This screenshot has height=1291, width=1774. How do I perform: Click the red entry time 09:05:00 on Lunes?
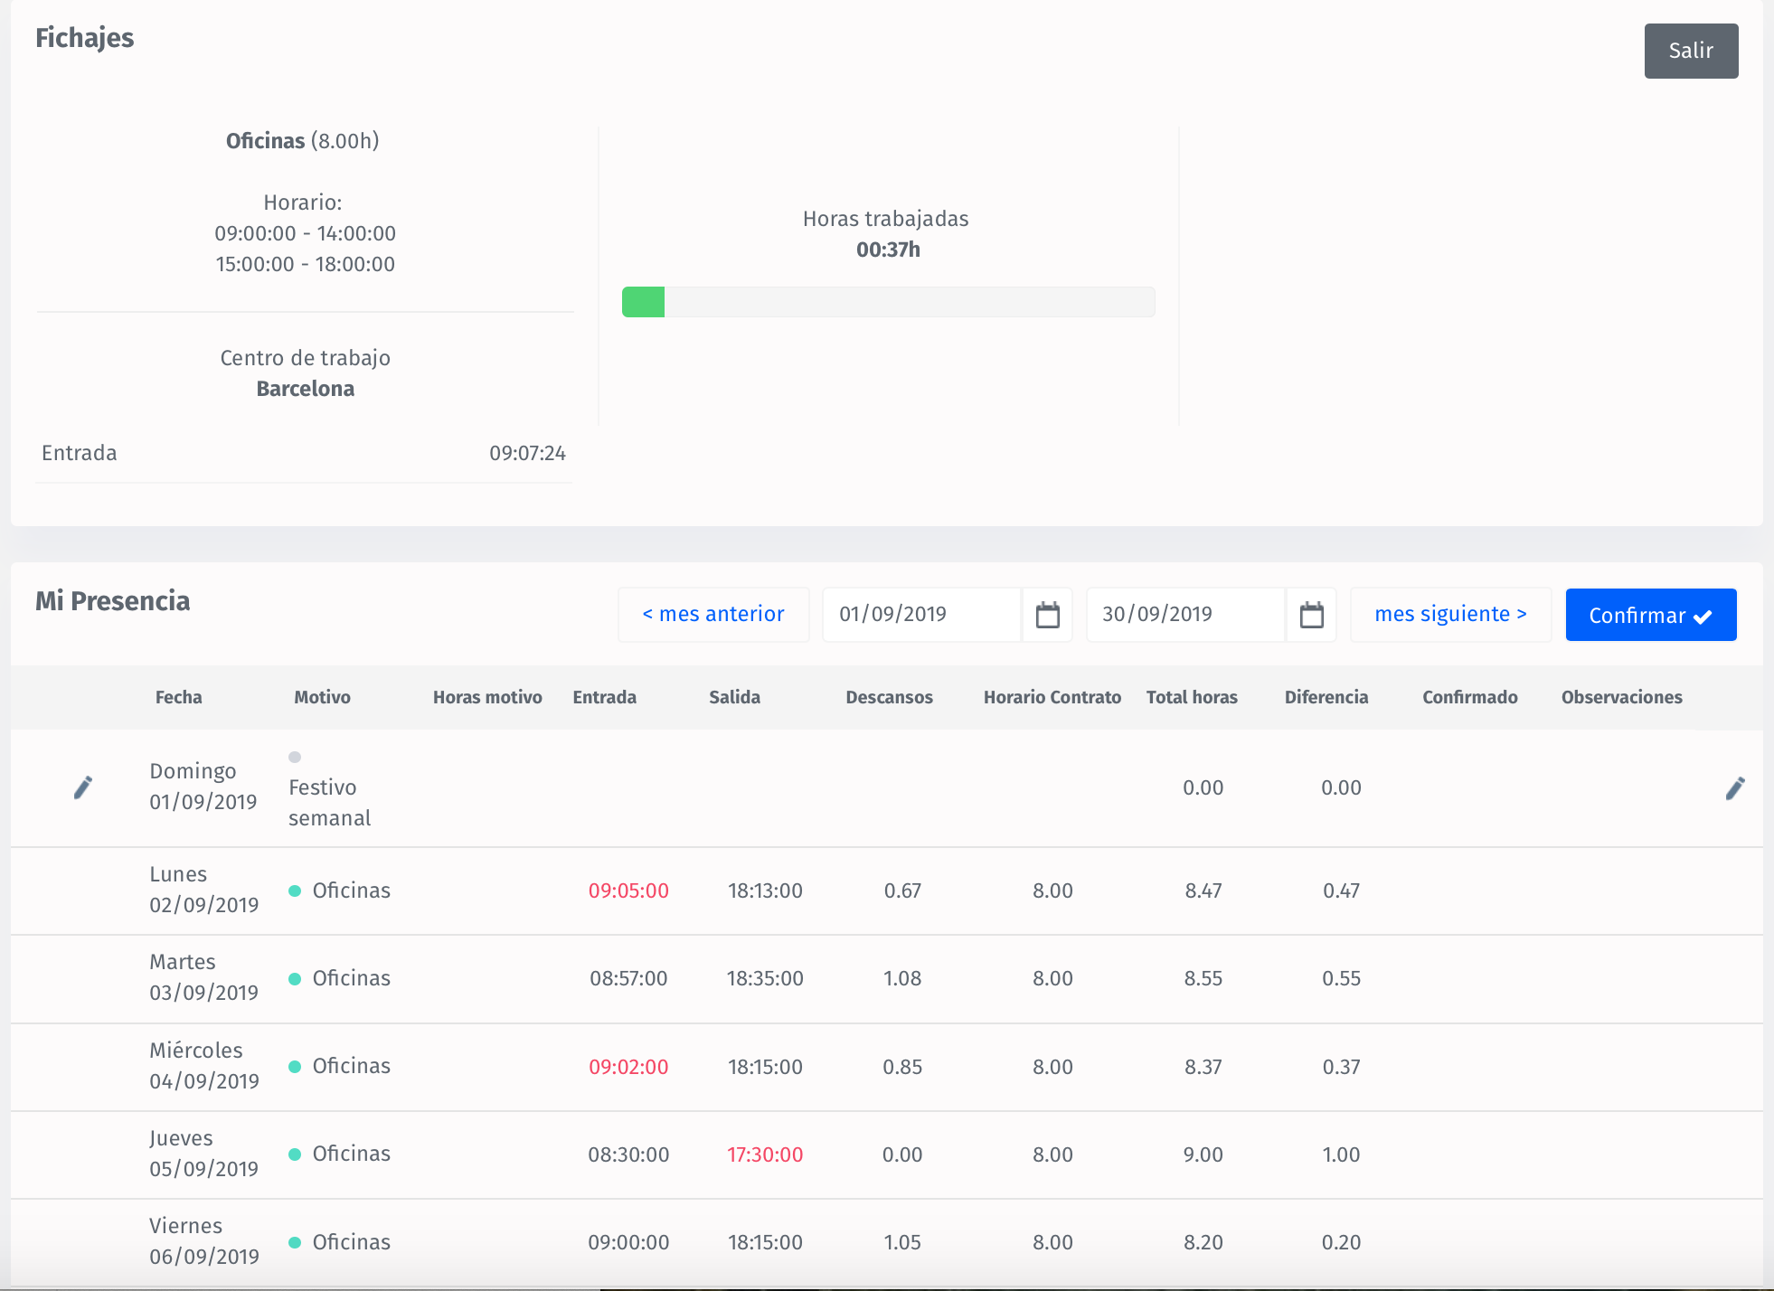[628, 890]
